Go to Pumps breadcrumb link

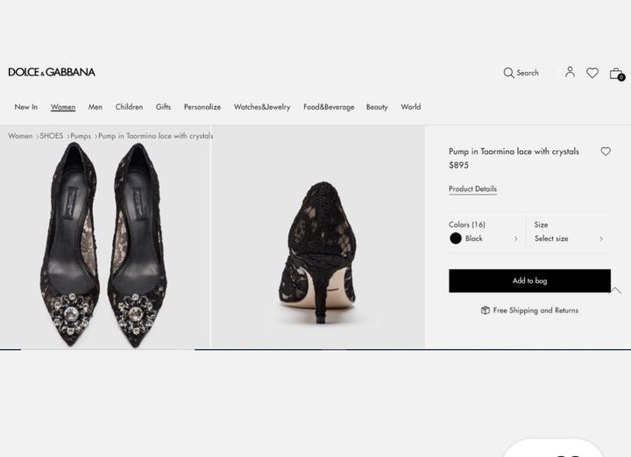(x=81, y=136)
